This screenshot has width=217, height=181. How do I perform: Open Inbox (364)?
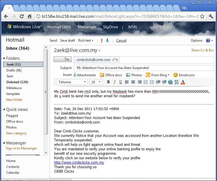coord(18,48)
